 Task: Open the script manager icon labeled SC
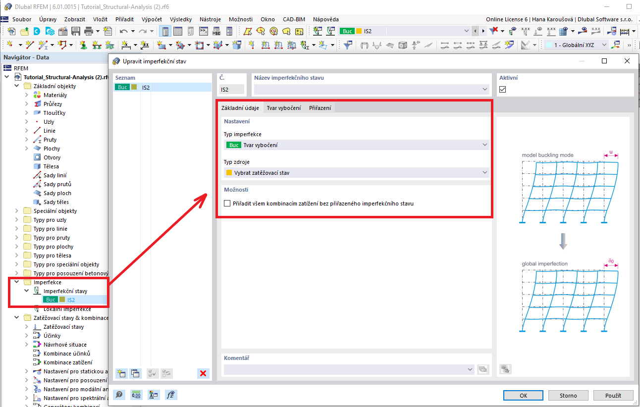coord(216,31)
